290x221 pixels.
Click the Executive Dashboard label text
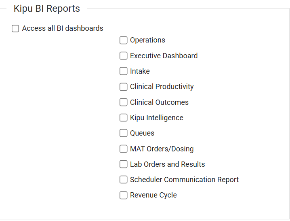coord(164,56)
